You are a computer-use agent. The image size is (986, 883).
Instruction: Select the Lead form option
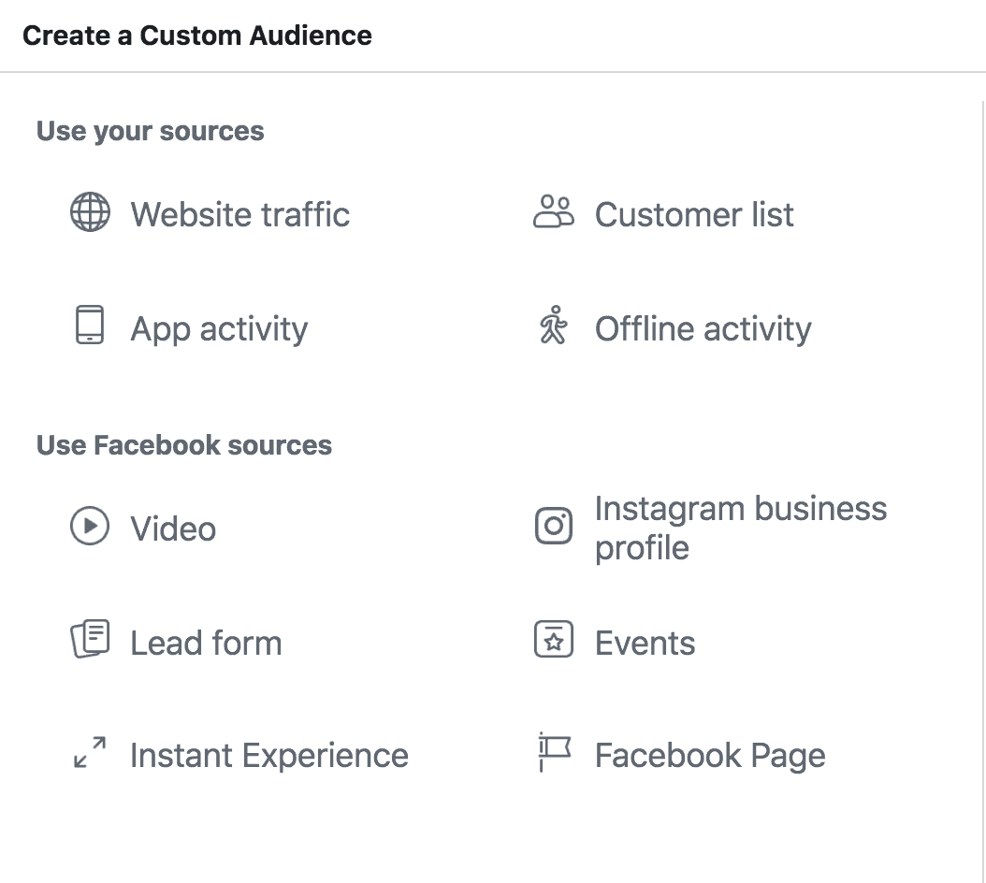[206, 643]
